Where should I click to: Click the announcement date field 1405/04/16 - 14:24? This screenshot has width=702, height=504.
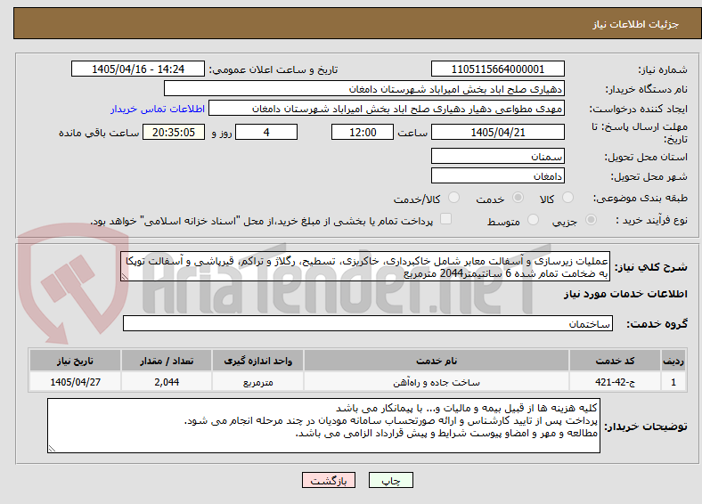[138, 69]
